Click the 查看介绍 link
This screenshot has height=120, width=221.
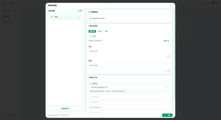click(166, 41)
